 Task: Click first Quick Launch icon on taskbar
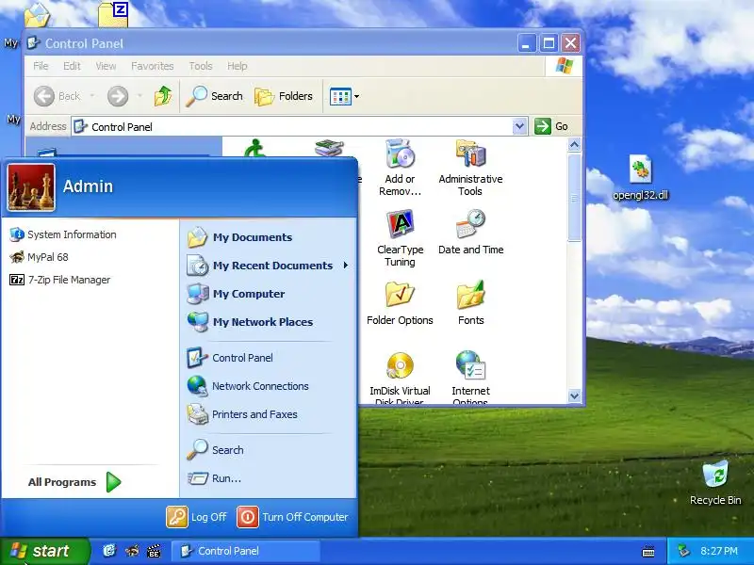click(x=109, y=551)
